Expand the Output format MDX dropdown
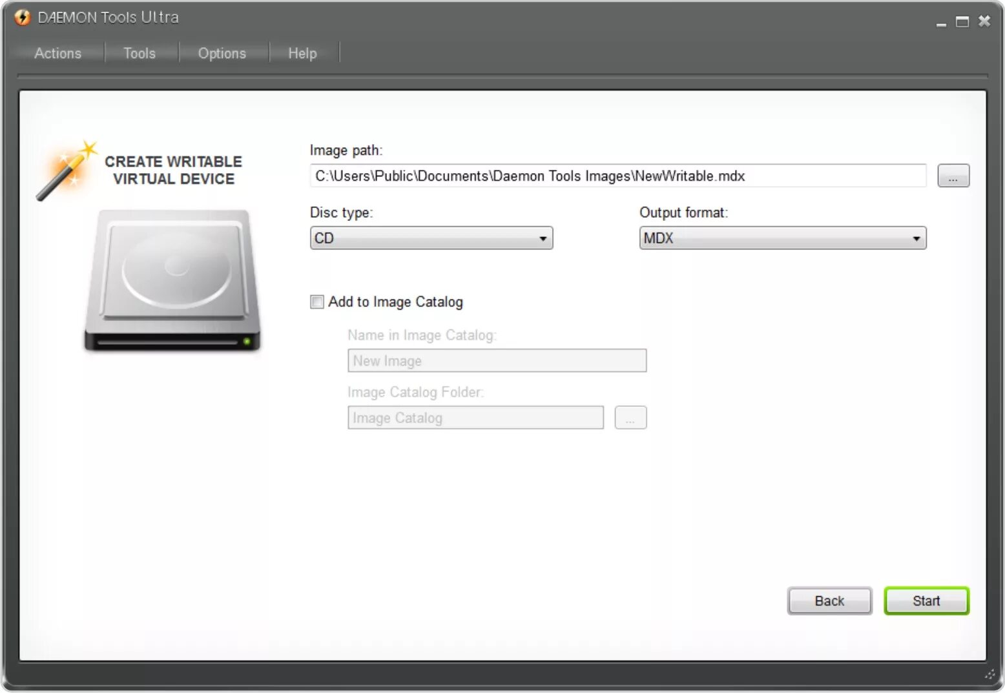This screenshot has width=1005, height=693. pyautogui.click(x=783, y=238)
